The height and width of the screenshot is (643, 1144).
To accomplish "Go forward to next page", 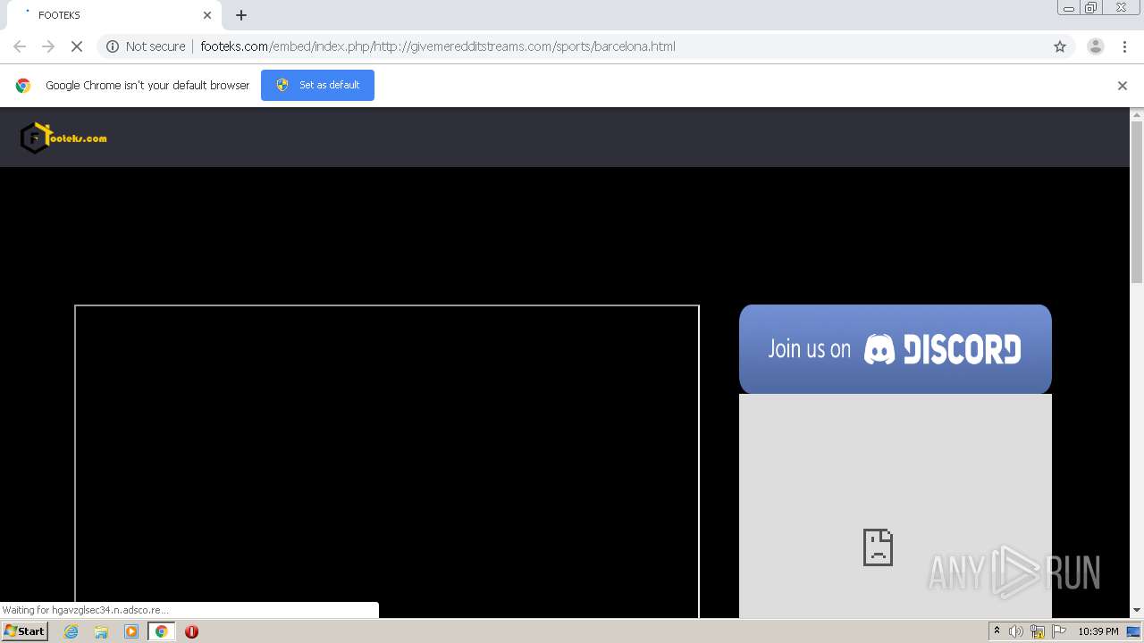I will click(x=48, y=46).
